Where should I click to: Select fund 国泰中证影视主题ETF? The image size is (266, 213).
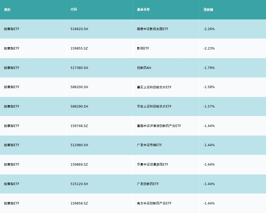tap(153, 29)
